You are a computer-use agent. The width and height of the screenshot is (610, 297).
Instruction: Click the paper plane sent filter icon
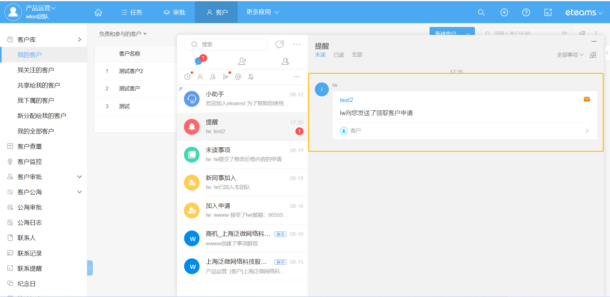point(226,77)
